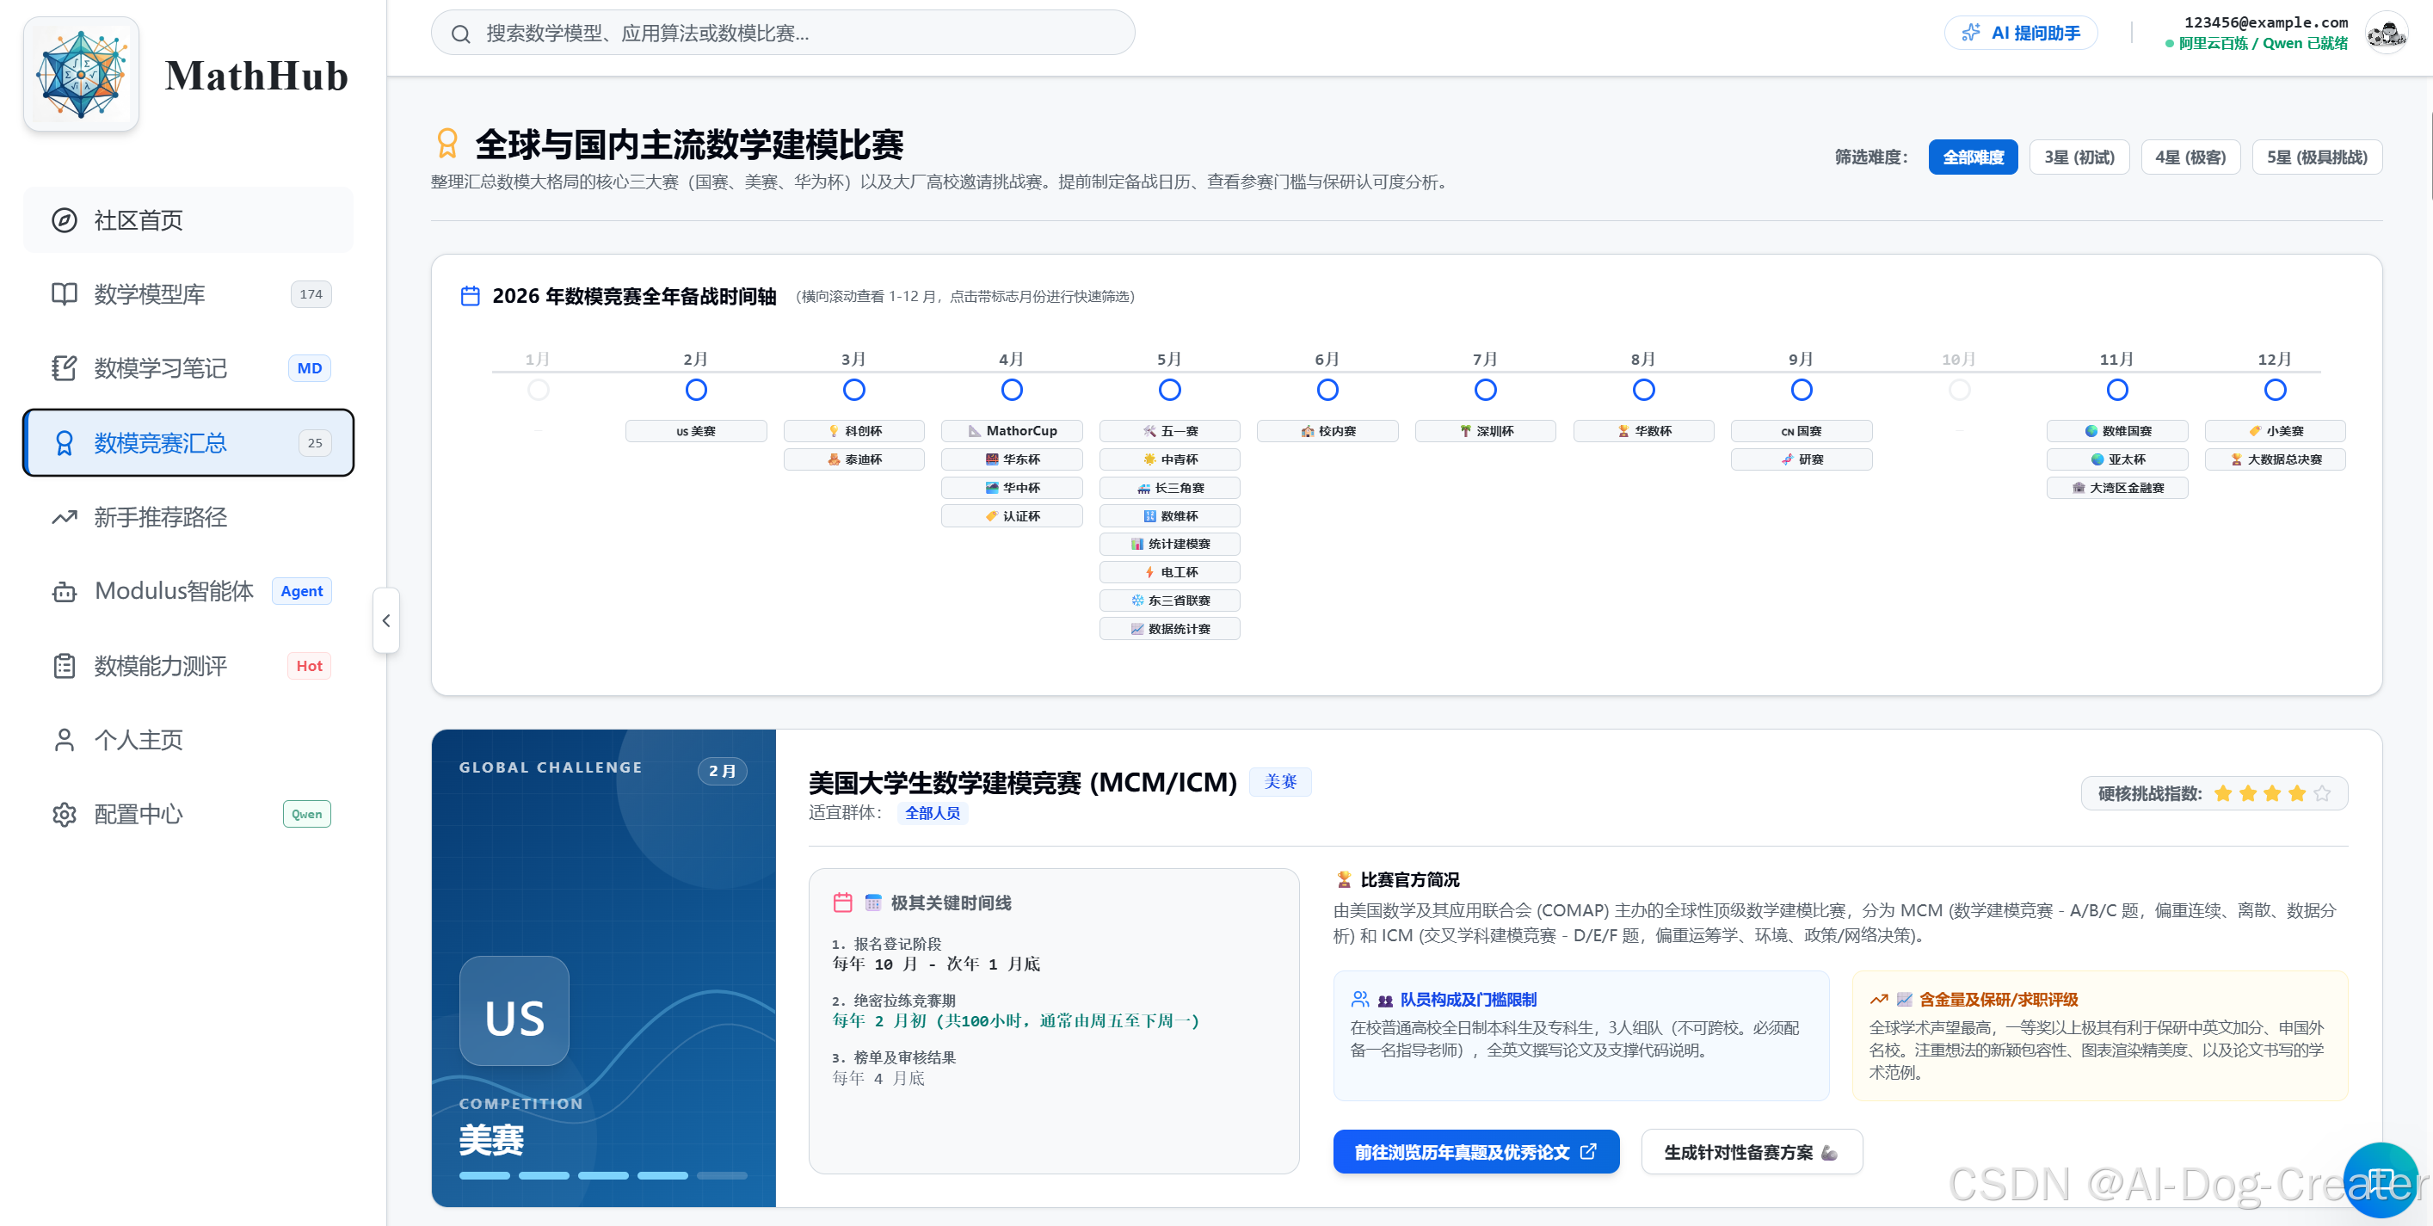Click the first star in 硬核挑战指数

pyautogui.click(x=2223, y=793)
